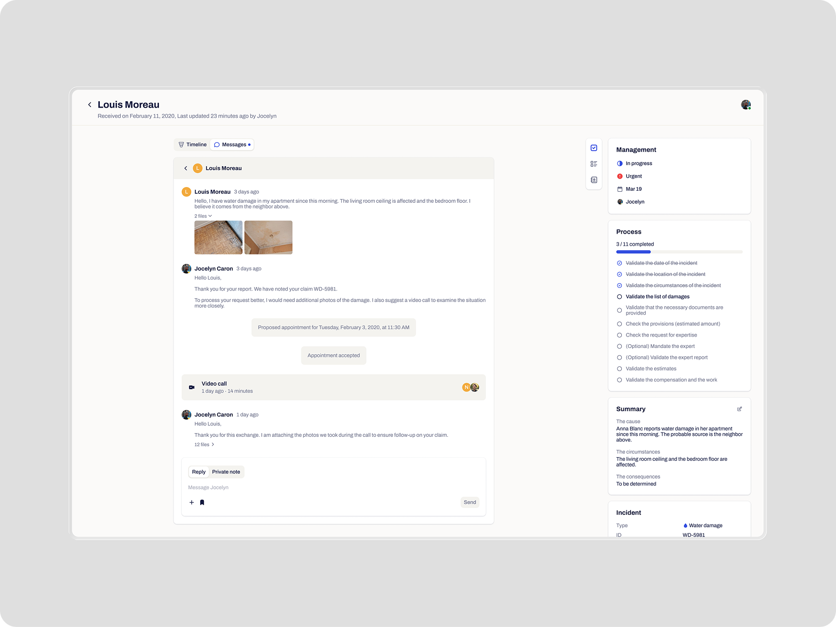Switch to the Timeline tab
The width and height of the screenshot is (836, 627).
pos(192,144)
